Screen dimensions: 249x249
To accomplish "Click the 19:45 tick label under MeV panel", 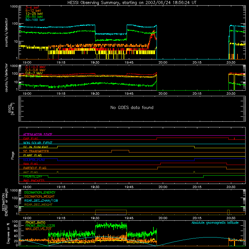I will click(x=129, y=94).
